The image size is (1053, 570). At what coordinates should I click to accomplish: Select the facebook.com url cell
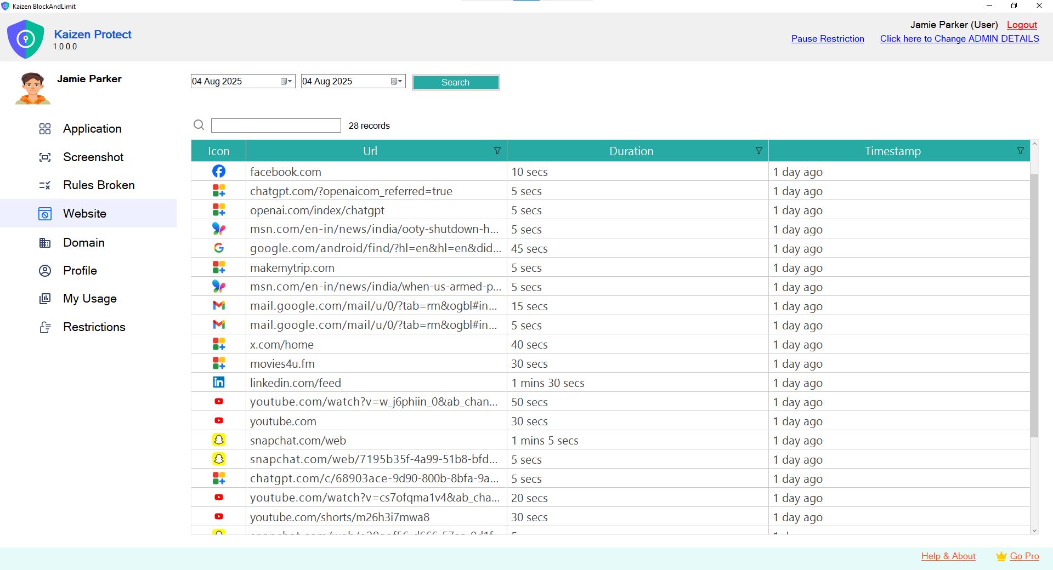[x=376, y=172]
